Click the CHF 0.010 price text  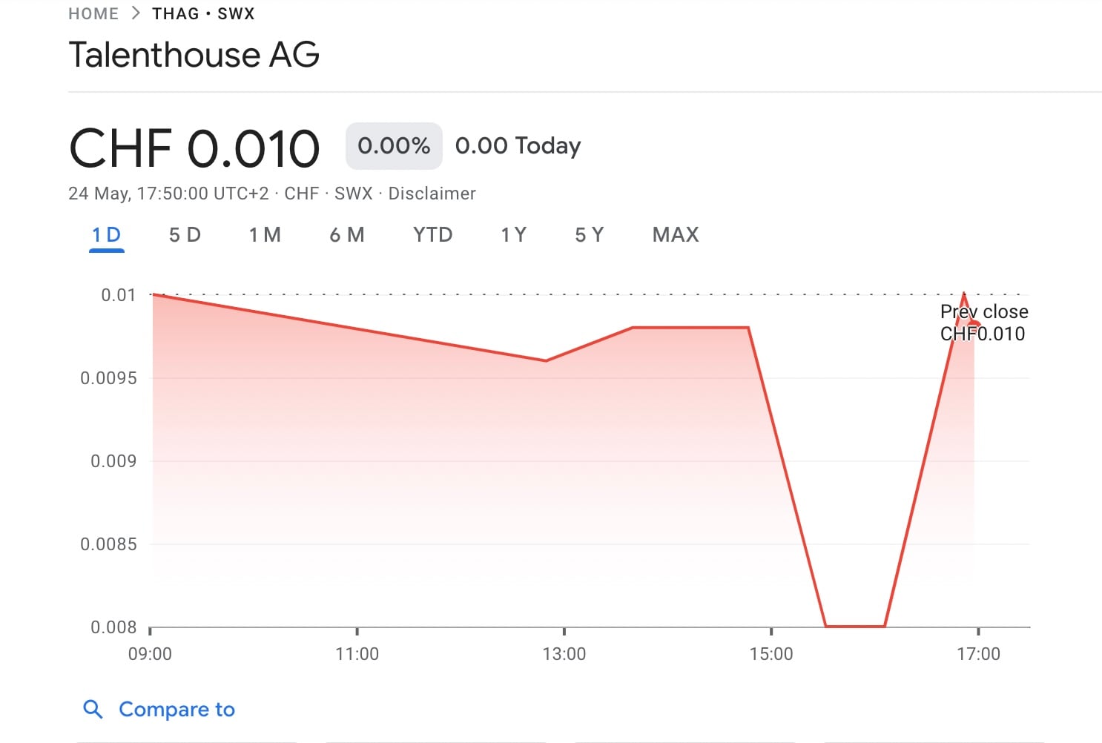point(194,148)
